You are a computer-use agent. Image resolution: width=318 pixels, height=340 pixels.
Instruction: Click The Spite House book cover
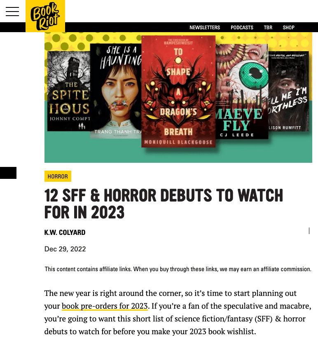[68, 91]
